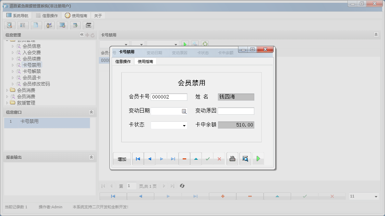Cancel the edit with the red X icon
Viewport: 385px width, 216px height.
[219, 158]
